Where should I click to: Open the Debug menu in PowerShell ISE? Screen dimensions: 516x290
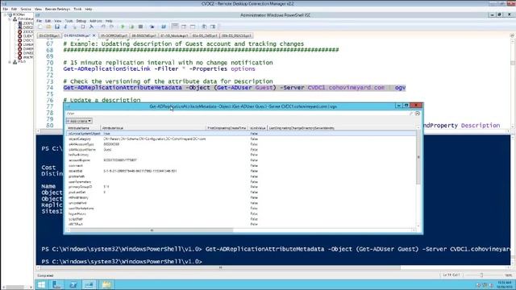81,21
